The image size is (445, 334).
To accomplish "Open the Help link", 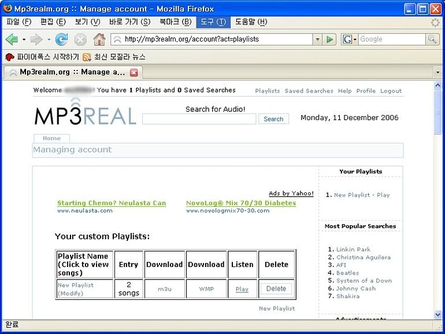I will click(344, 91).
